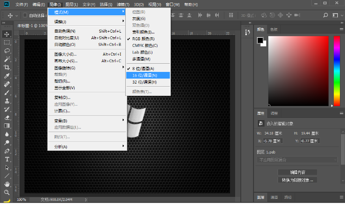Select the Move tool in the toolbox
The height and width of the screenshot is (204, 345).
point(7,34)
